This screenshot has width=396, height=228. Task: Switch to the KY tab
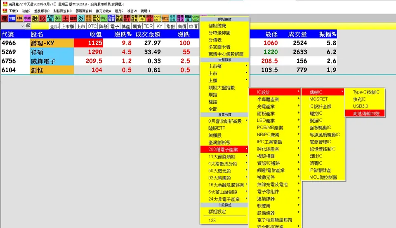click(x=159, y=26)
